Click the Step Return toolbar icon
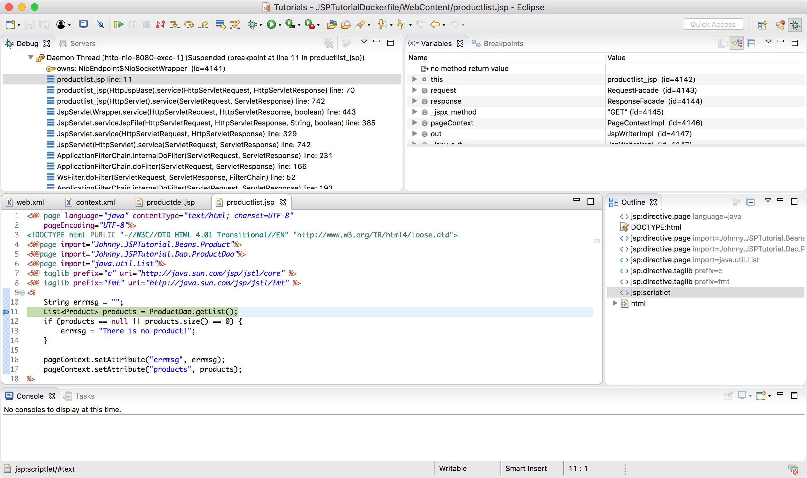The width and height of the screenshot is (807, 478). coord(204,25)
